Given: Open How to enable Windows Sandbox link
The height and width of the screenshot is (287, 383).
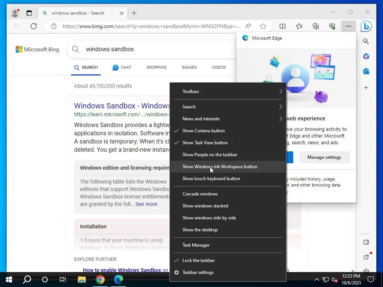Looking at the screenshot, I should pyautogui.click(x=122, y=270).
